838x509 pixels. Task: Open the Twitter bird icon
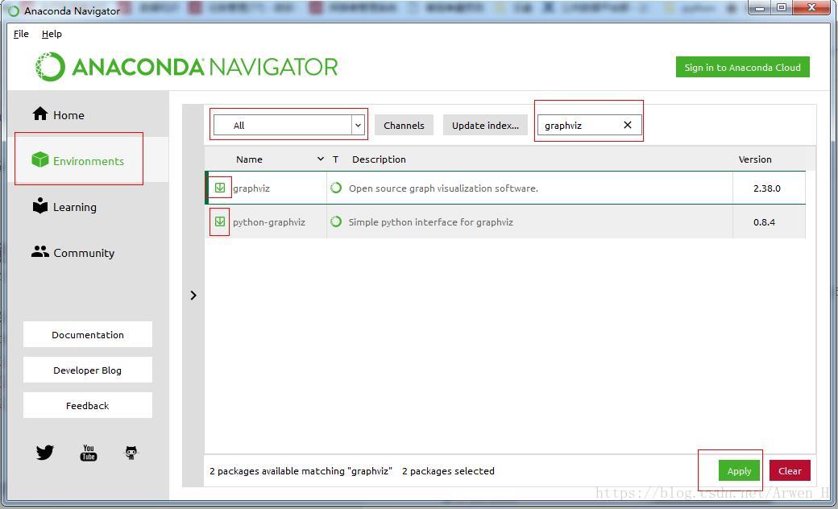[x=45, y=453]
